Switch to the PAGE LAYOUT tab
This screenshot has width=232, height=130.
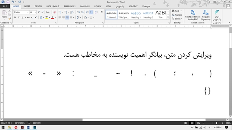pyautogui.click(x=53, y=6)
